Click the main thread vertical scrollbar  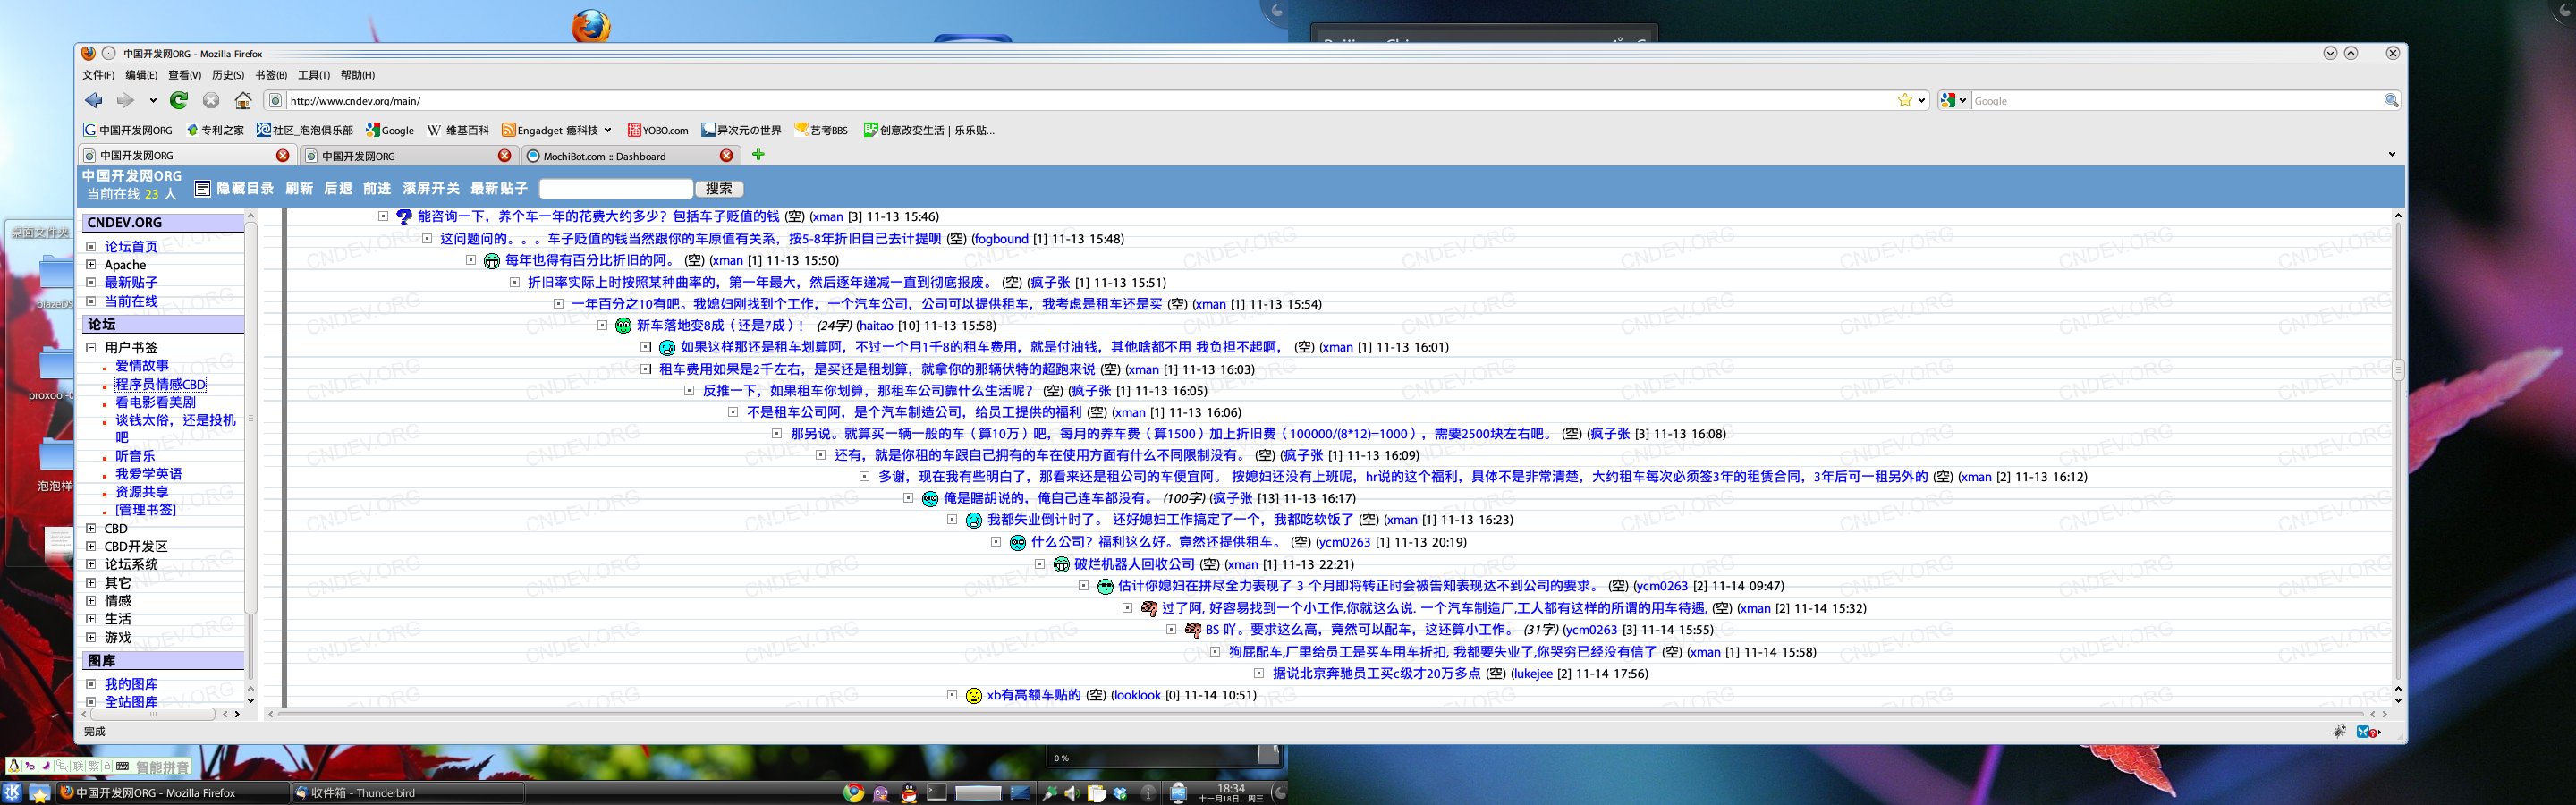click(2397, 452)
